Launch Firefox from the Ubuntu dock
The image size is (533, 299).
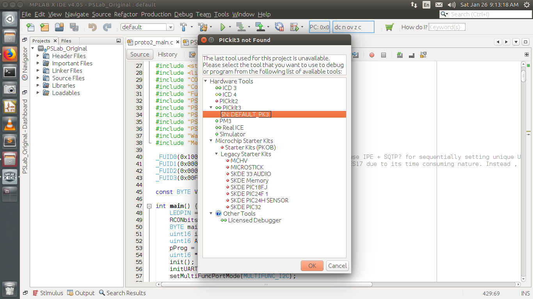pos(10,54)
